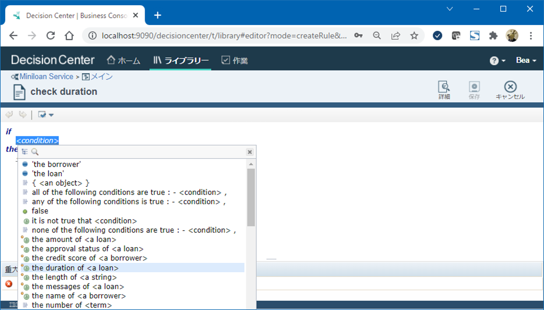Open the browser three-dot menu
544x310 pixels.
(531, 35)
